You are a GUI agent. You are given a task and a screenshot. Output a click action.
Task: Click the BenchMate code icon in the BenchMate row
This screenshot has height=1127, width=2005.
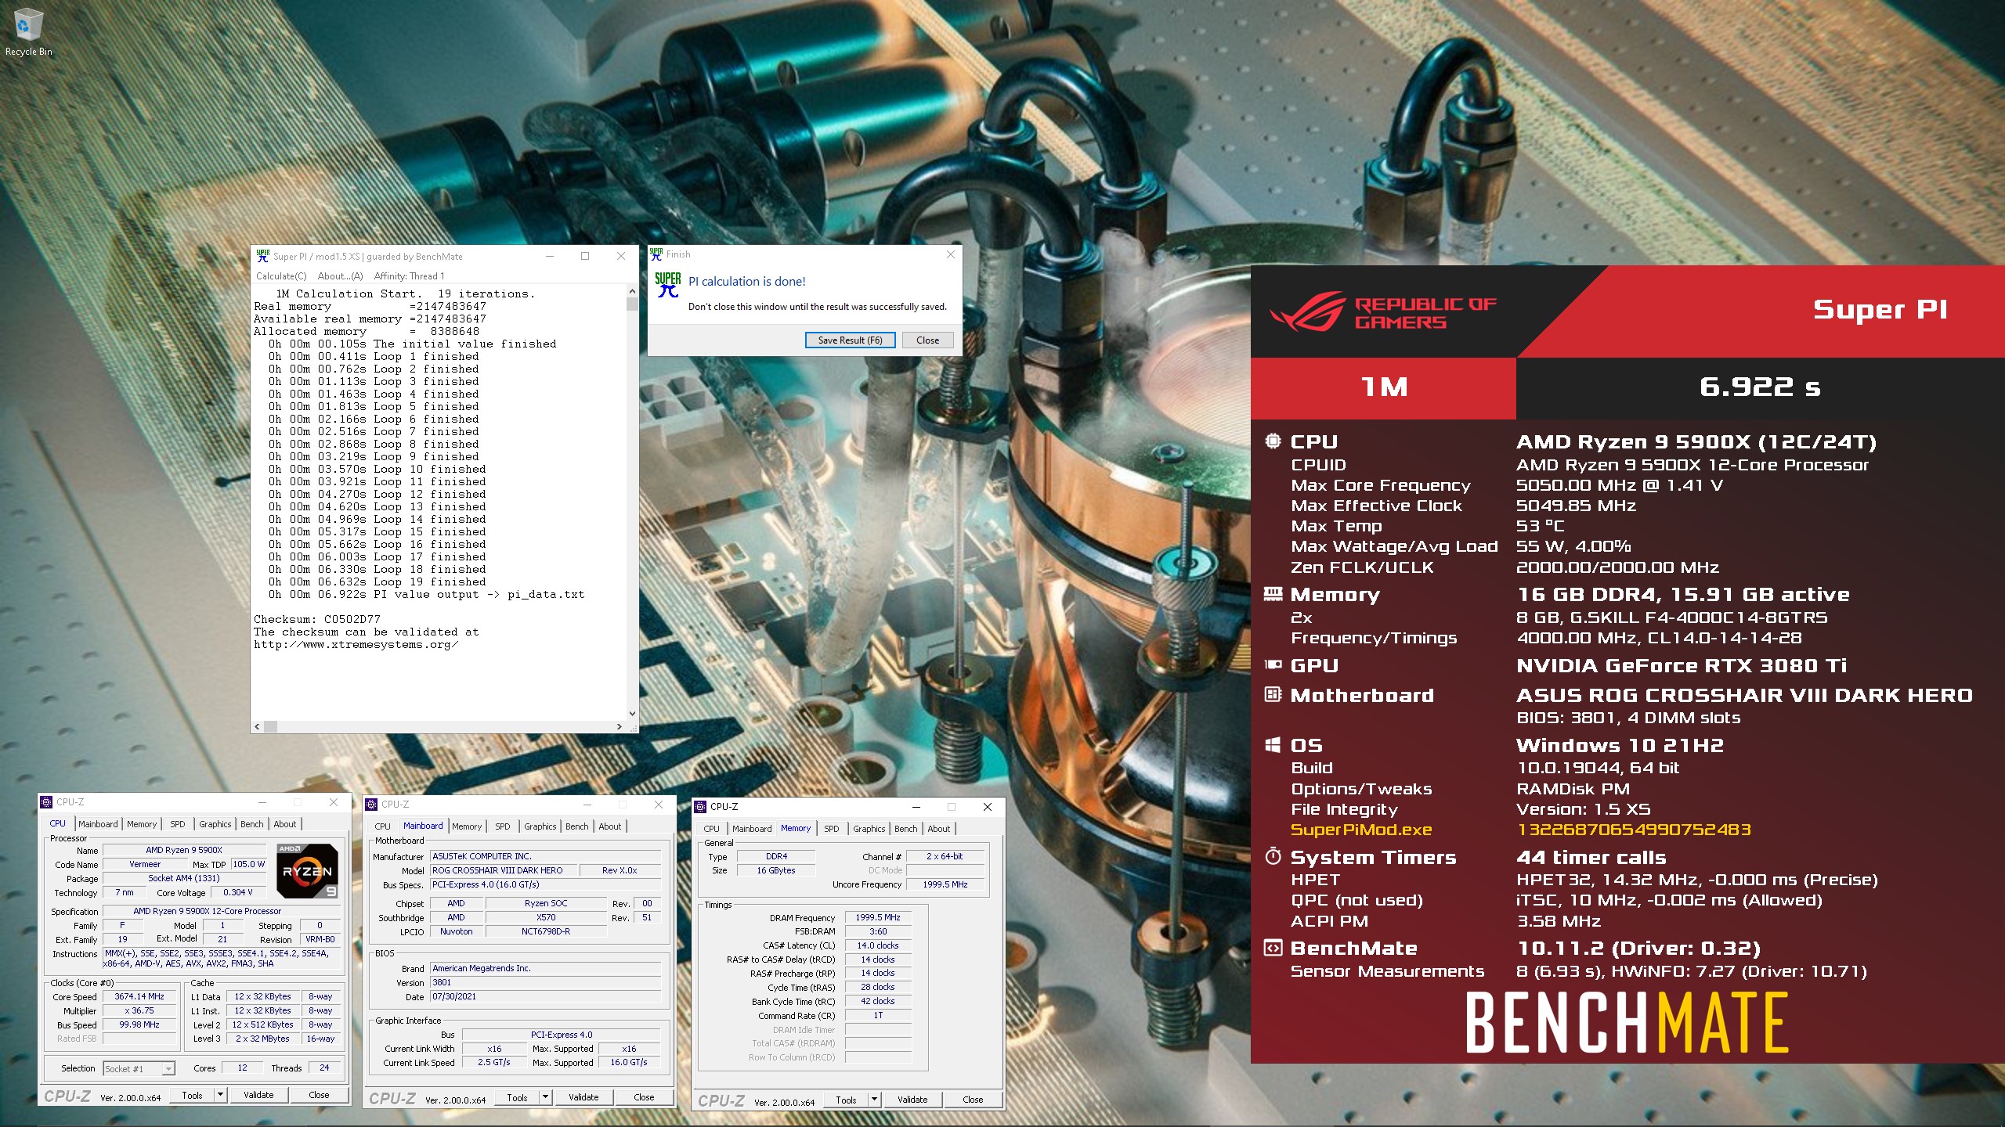coord(1273,948)
